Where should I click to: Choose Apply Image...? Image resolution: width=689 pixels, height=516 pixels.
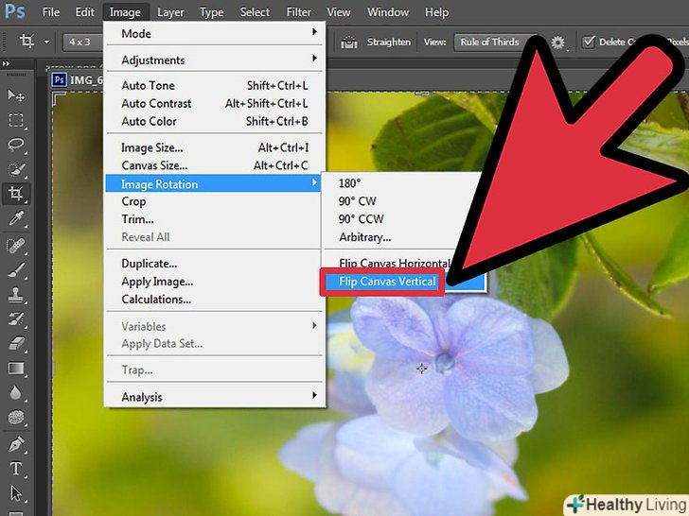[x=216, y=282]
